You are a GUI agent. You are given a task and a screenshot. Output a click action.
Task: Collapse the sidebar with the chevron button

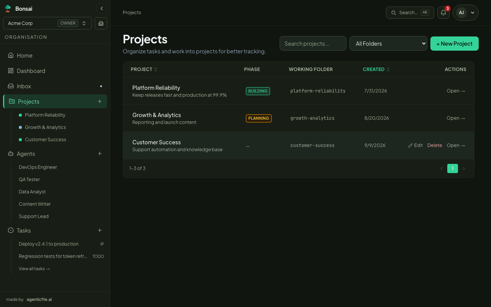tap(102, 8)
